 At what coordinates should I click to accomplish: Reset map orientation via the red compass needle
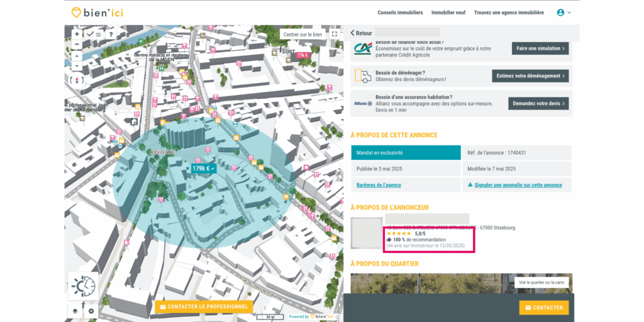(77, 80)
